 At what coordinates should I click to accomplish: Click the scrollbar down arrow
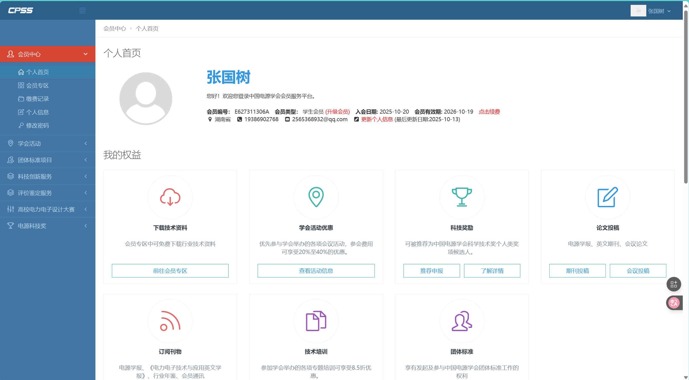[686, 377]
